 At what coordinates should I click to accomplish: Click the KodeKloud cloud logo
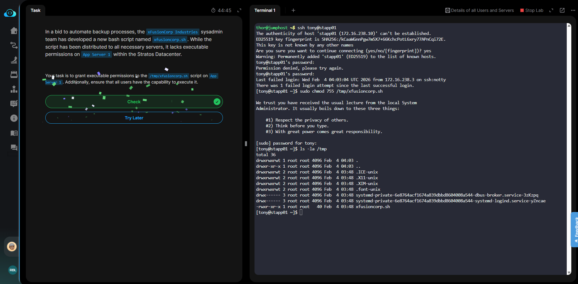[10, 13]
